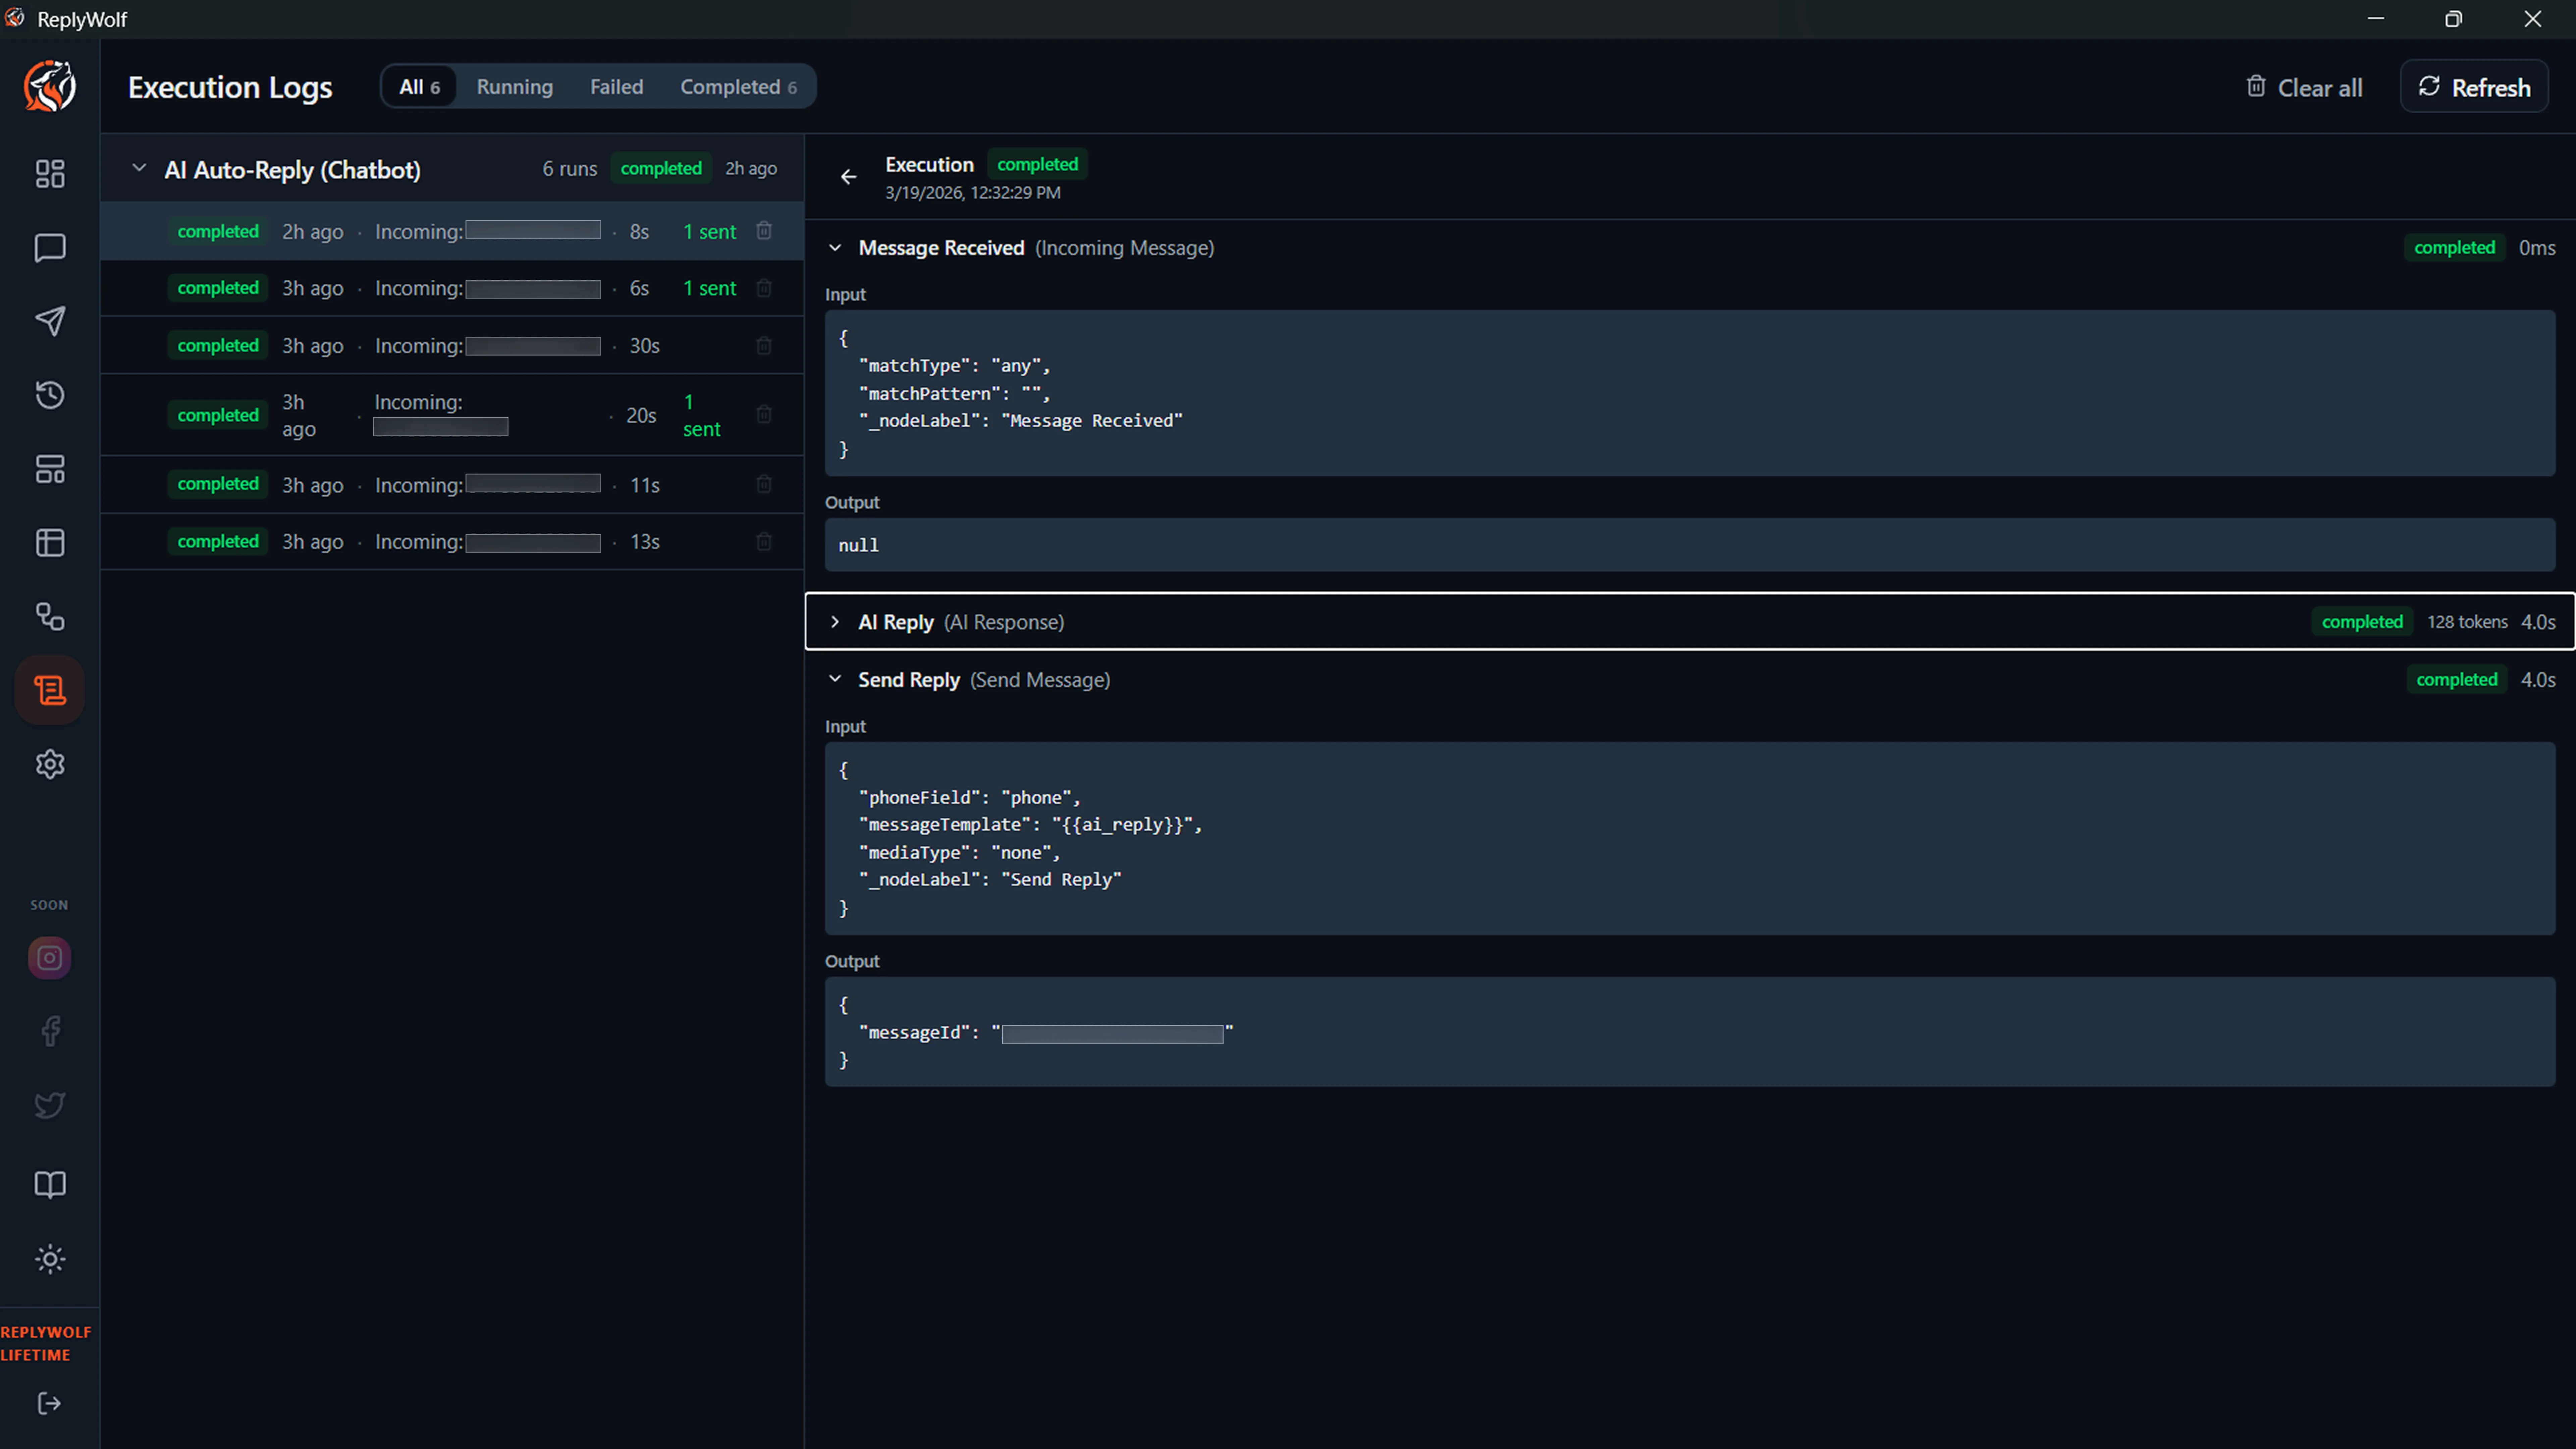2576x1449 pixels.
Task: Open the paper plane send icon
Action: point(50,321)
